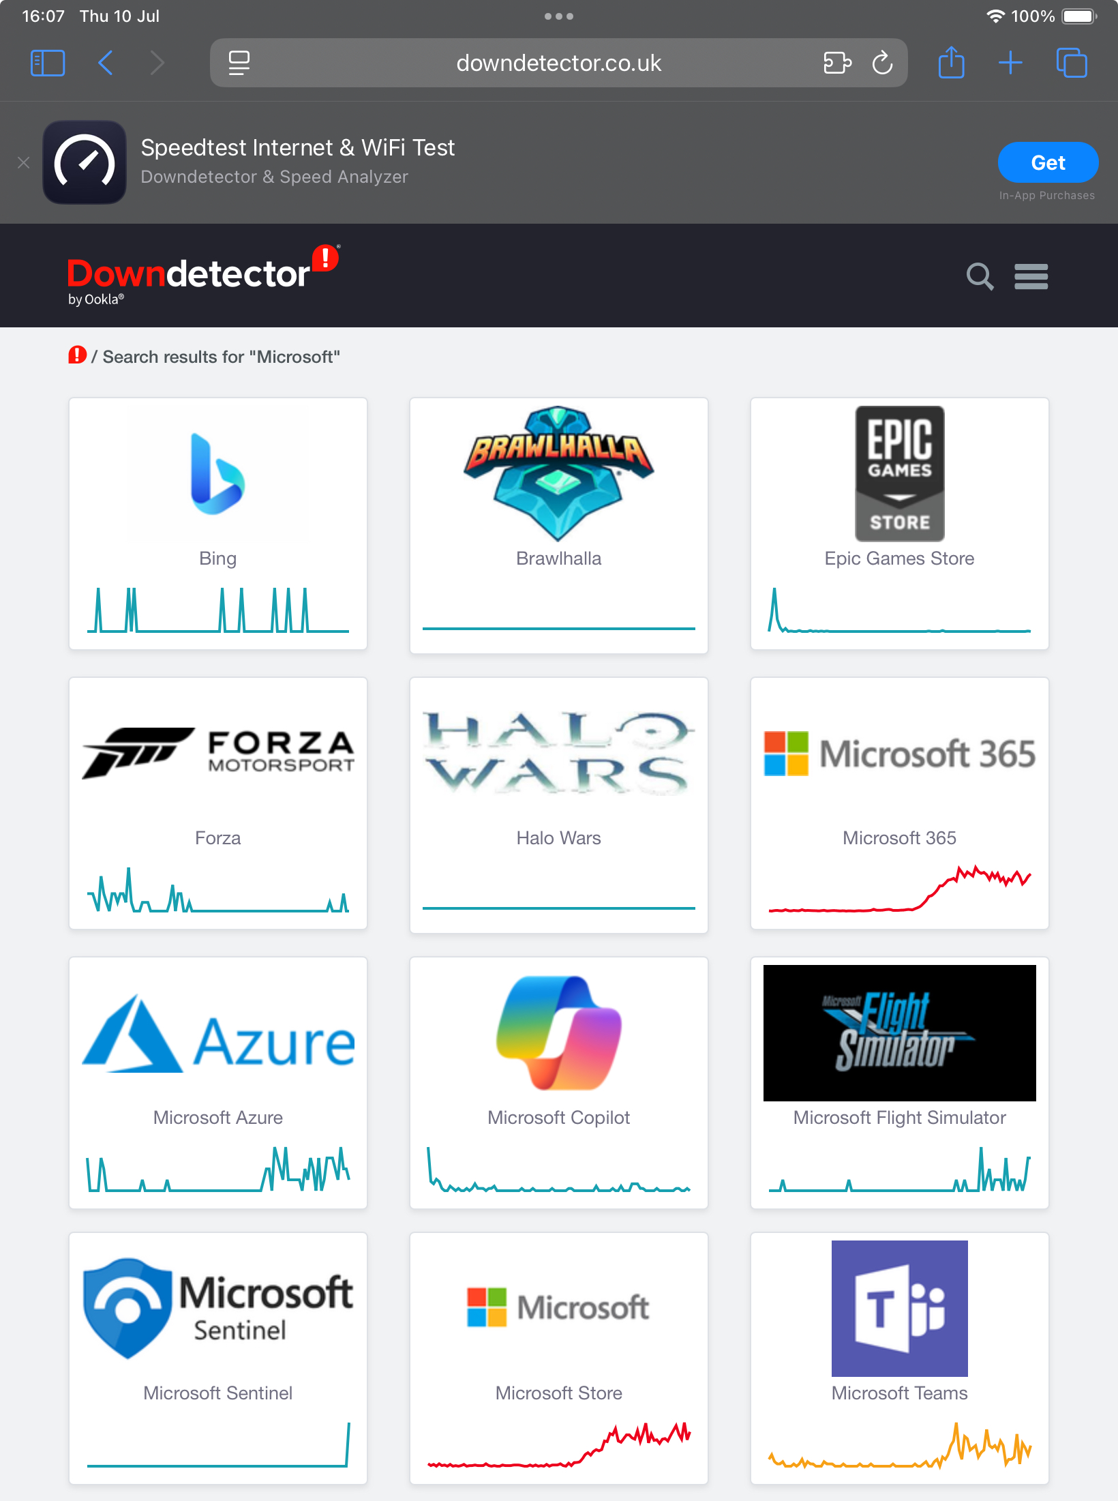Click the Microsoft Azure label
The height and width of the screenshot is (1501, 1118).
(x=218, y=1118)
